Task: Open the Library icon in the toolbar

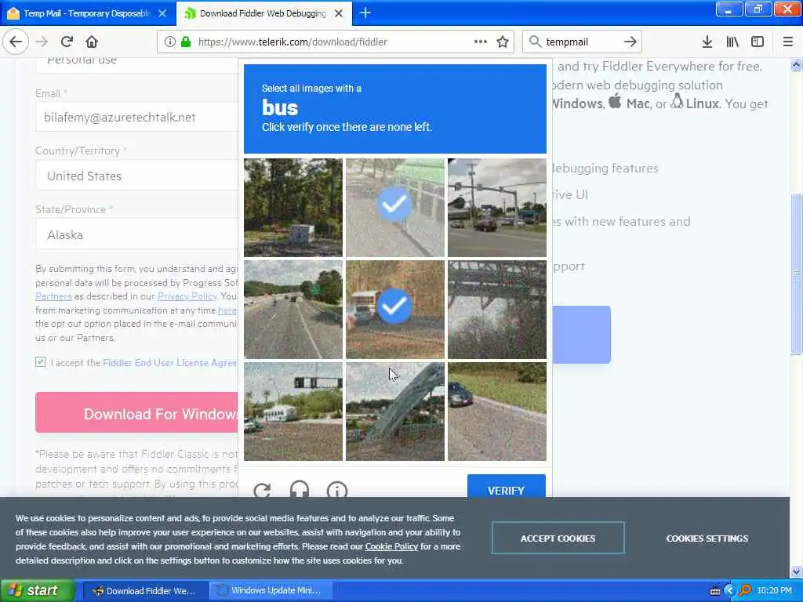Action: (732, 42)
